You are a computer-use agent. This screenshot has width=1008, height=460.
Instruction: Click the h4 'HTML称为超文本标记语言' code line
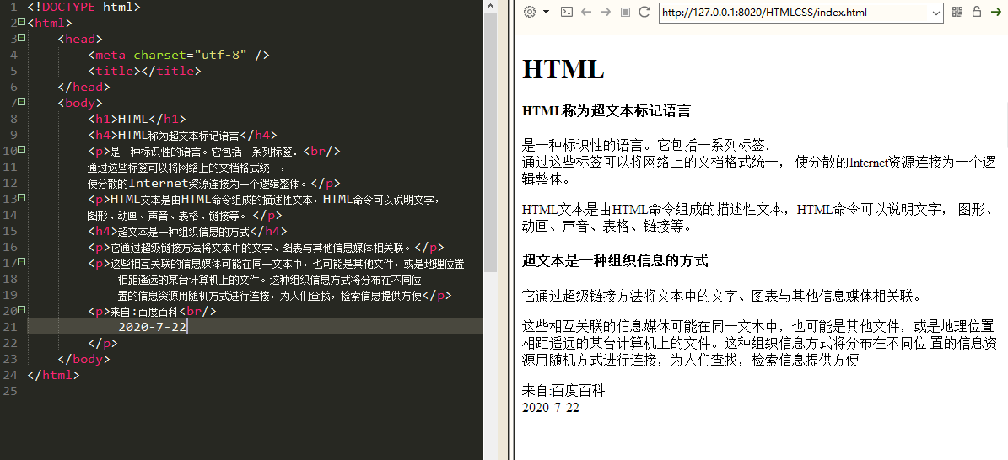point(182,135)
